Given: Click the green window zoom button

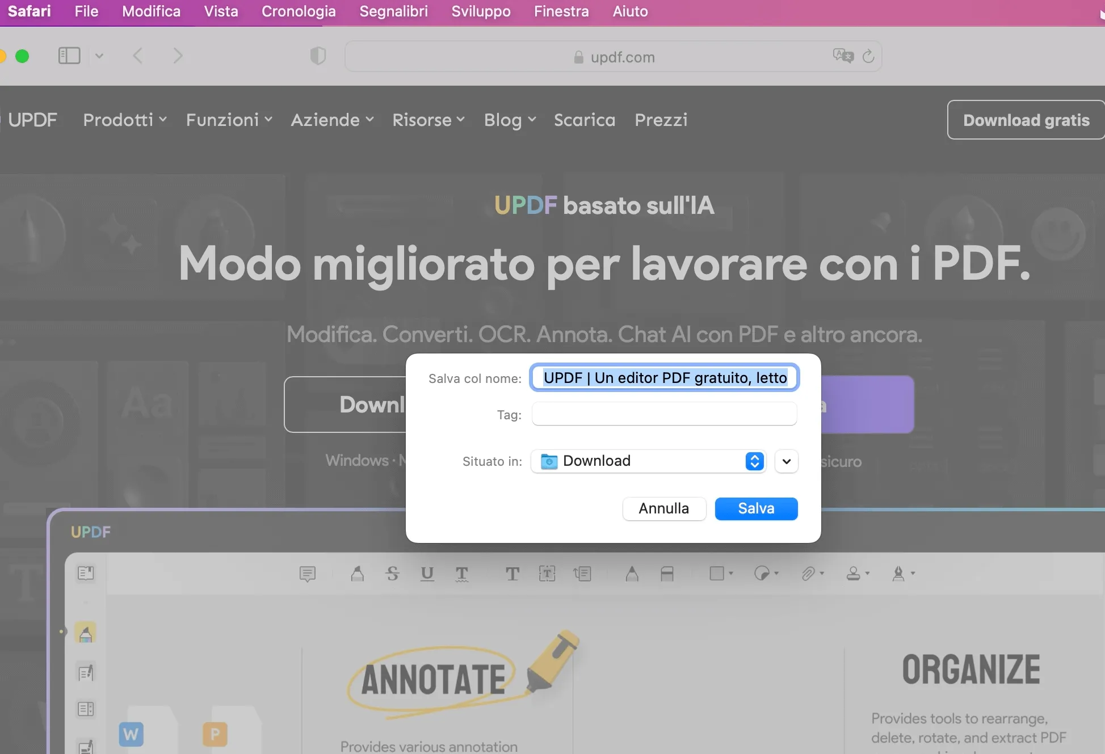Looking at the screenshot, I should click(22, 56).
